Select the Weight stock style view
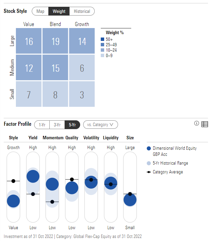The image size is (210, 241). pyautogui.click(x=59, y=11)
